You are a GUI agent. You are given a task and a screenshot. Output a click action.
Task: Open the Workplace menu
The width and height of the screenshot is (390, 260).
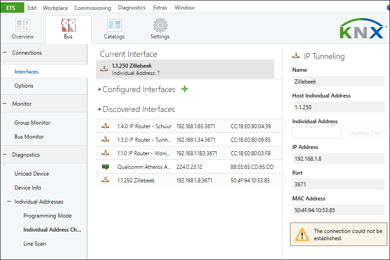click(x=55, y=8)
